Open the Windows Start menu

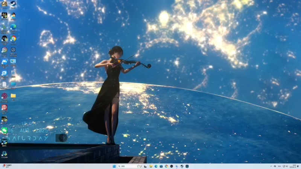pos(114,166)
